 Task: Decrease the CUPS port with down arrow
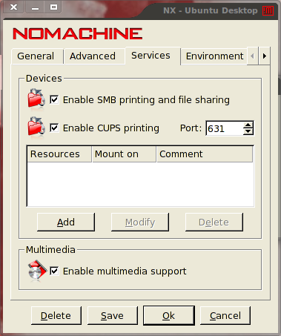coord(248,131)
